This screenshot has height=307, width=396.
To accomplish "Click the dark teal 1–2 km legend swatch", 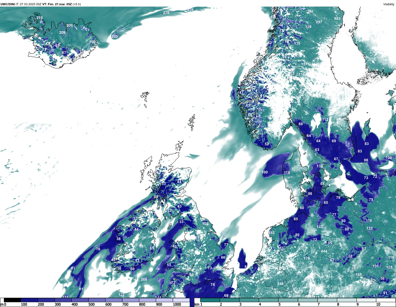I will coord(210,300).
